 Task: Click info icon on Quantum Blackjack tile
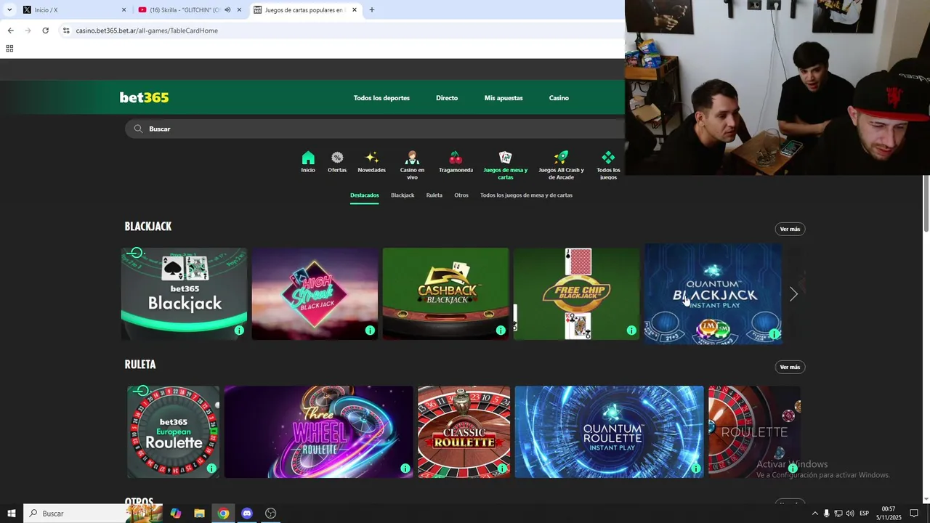775,334
